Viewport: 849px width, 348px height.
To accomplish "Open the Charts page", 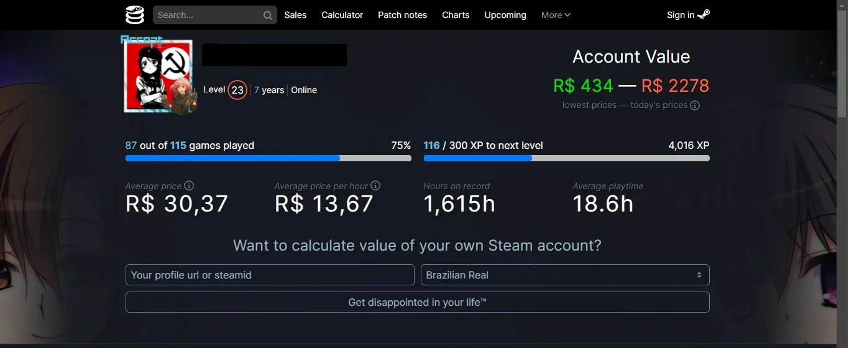I will 456,15.
